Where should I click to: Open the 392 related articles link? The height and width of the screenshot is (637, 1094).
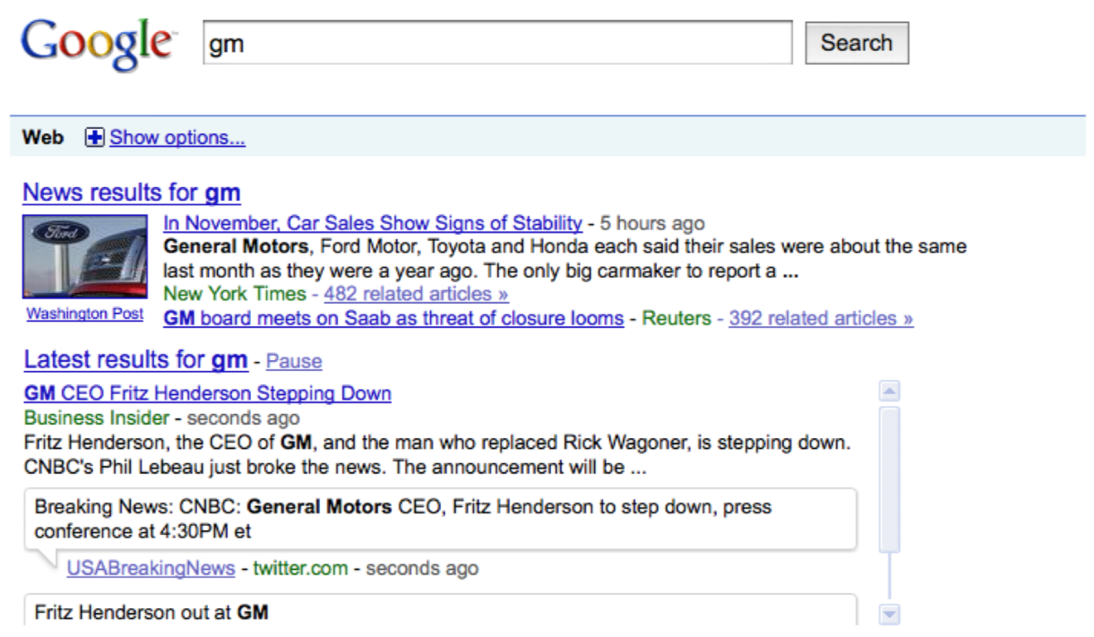(x=821, y=318)
